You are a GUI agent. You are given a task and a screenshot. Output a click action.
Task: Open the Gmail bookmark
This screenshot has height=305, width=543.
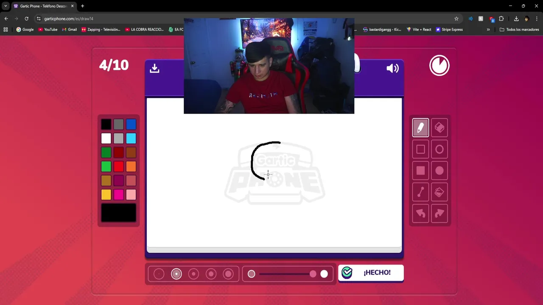click(x=69, y=30)
